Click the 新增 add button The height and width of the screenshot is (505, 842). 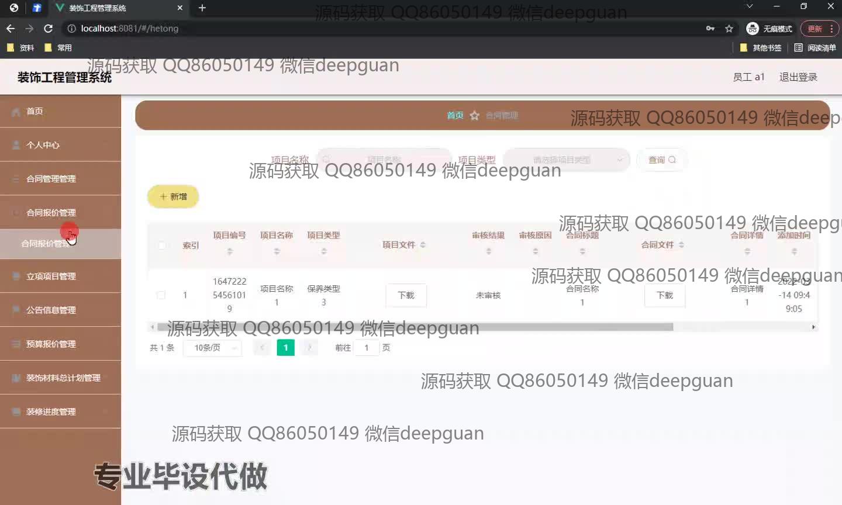[x=173, y=197]
